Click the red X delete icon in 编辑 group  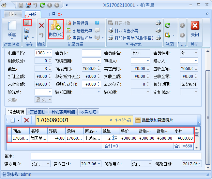pyautogui.click(x=41, y=25)
